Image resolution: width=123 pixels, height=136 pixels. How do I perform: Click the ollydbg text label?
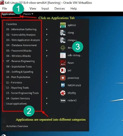72,93
